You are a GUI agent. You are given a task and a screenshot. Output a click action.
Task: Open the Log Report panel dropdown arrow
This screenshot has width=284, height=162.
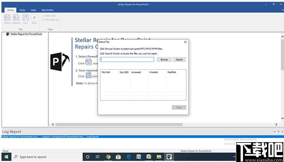[275, 132]
